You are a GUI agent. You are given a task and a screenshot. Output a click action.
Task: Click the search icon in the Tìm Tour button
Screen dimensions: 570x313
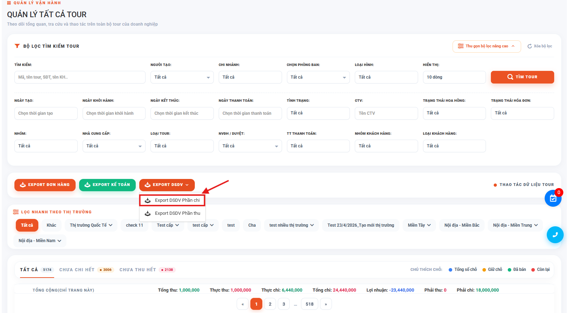click(510, 77)
